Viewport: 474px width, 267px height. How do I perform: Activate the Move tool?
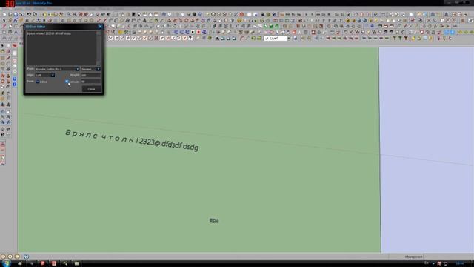[x=3, y=76]
